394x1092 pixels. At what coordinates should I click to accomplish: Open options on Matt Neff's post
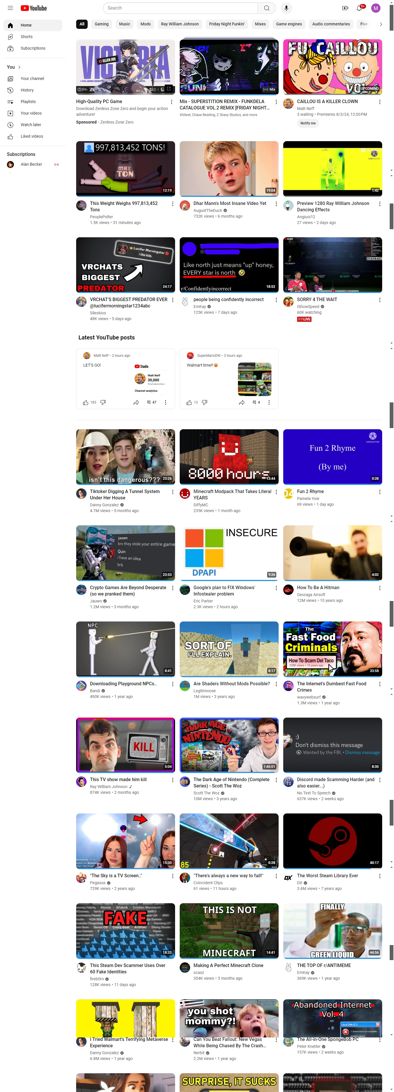[x=165, y=402]
